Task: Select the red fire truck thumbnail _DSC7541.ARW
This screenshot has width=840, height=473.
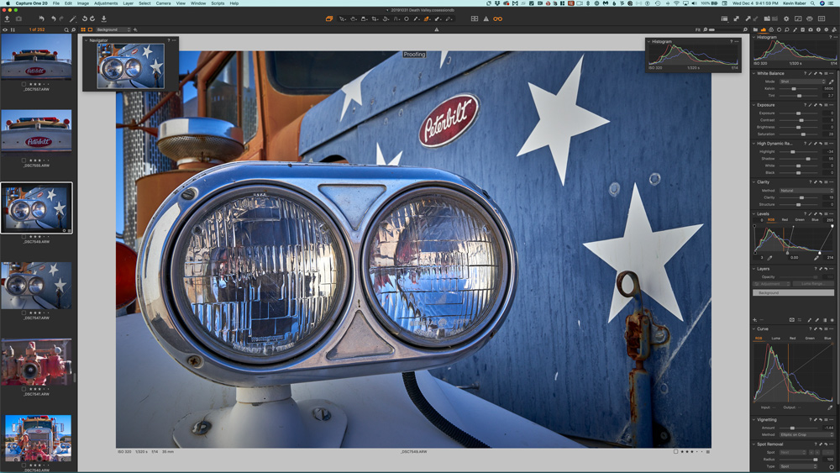Action: click(37, 362)
